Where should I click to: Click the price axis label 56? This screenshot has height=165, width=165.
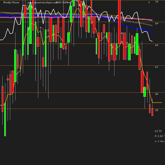[157, 94]
